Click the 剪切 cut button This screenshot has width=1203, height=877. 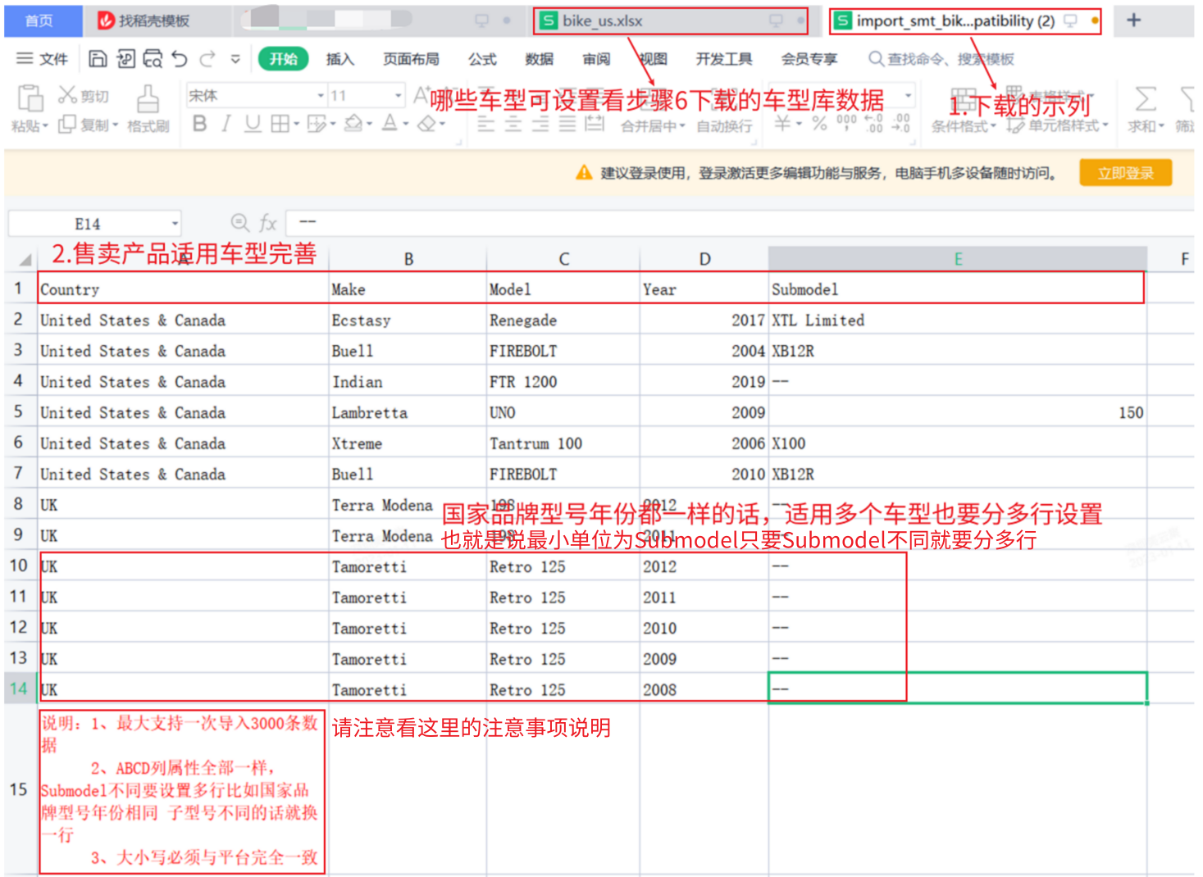[84, 96]
